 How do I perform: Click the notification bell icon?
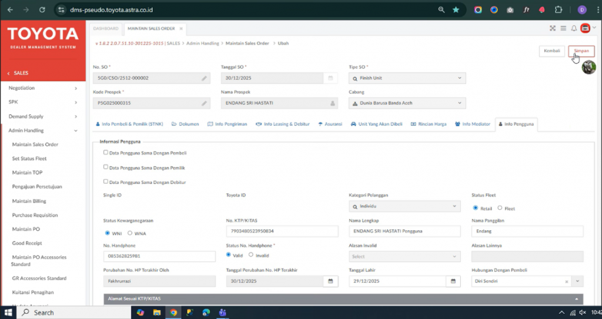pos(574,28)
